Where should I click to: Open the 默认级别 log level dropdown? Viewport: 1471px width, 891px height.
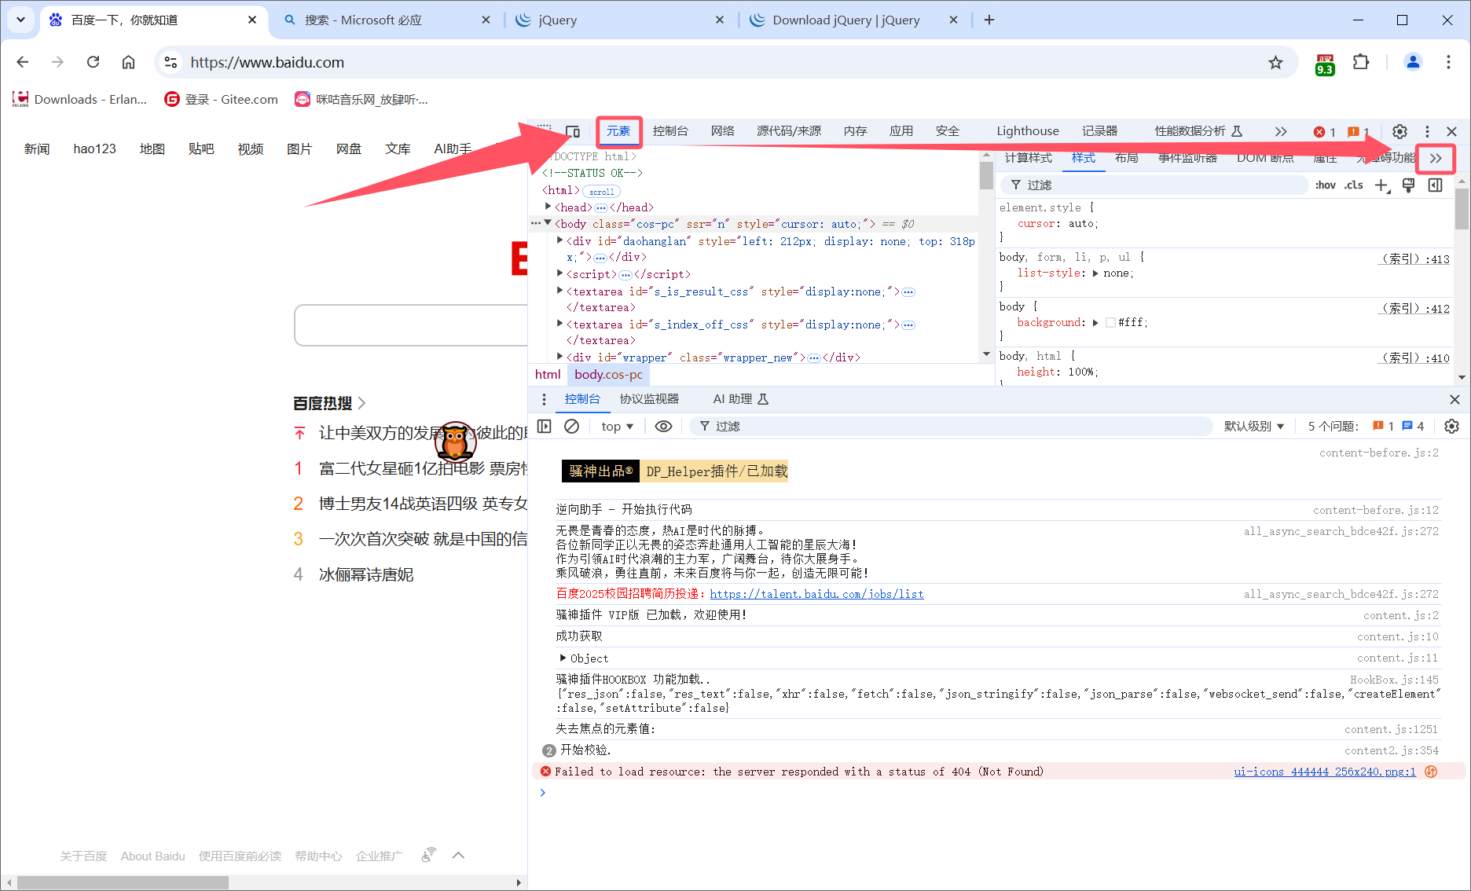pyautogui.click(x=1254, y=426)
